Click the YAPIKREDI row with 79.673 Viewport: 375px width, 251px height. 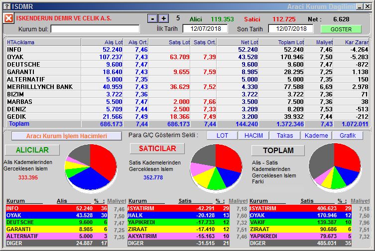(x=300, y=236)
